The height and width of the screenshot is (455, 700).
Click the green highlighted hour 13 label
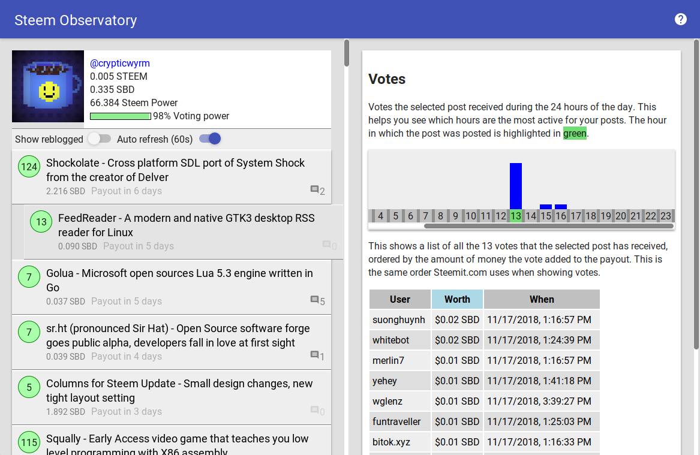[x=516, y=216]
